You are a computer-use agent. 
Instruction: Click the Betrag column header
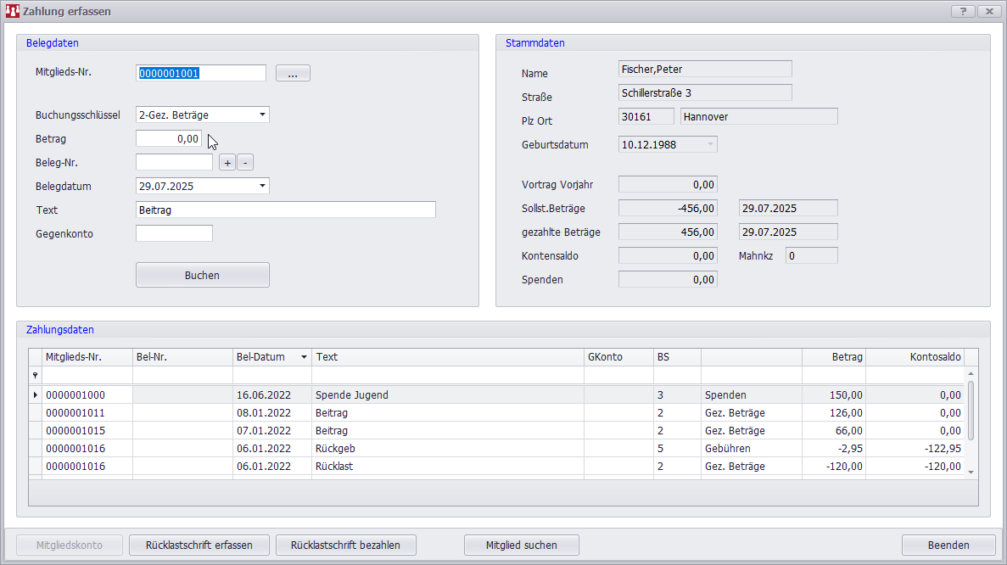(833, 357)
